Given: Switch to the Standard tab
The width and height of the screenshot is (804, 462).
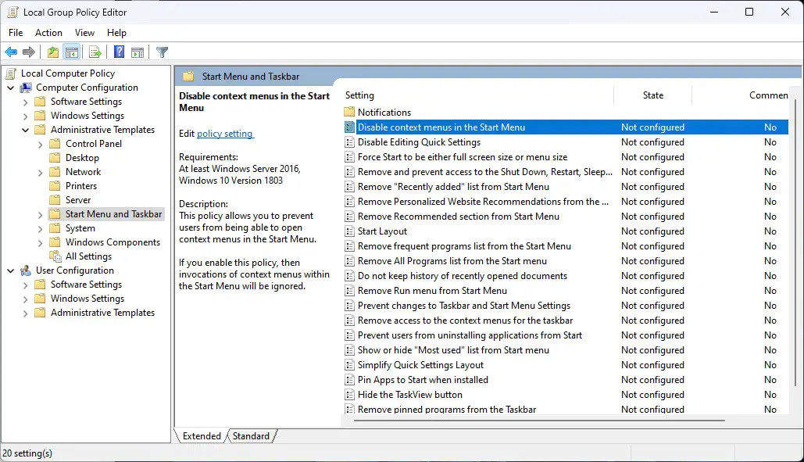Looking at the screenshot, I should coord(251,436).
